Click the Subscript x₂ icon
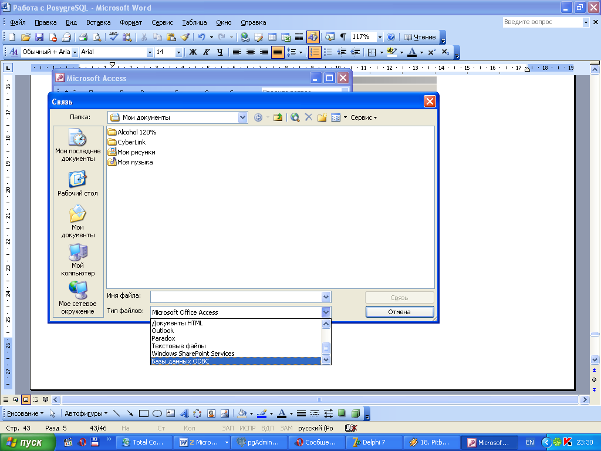The height and width of the screenshot is (451, 601). coord(445,52)
